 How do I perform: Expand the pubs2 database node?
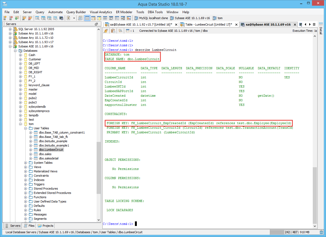pos(21,98)
